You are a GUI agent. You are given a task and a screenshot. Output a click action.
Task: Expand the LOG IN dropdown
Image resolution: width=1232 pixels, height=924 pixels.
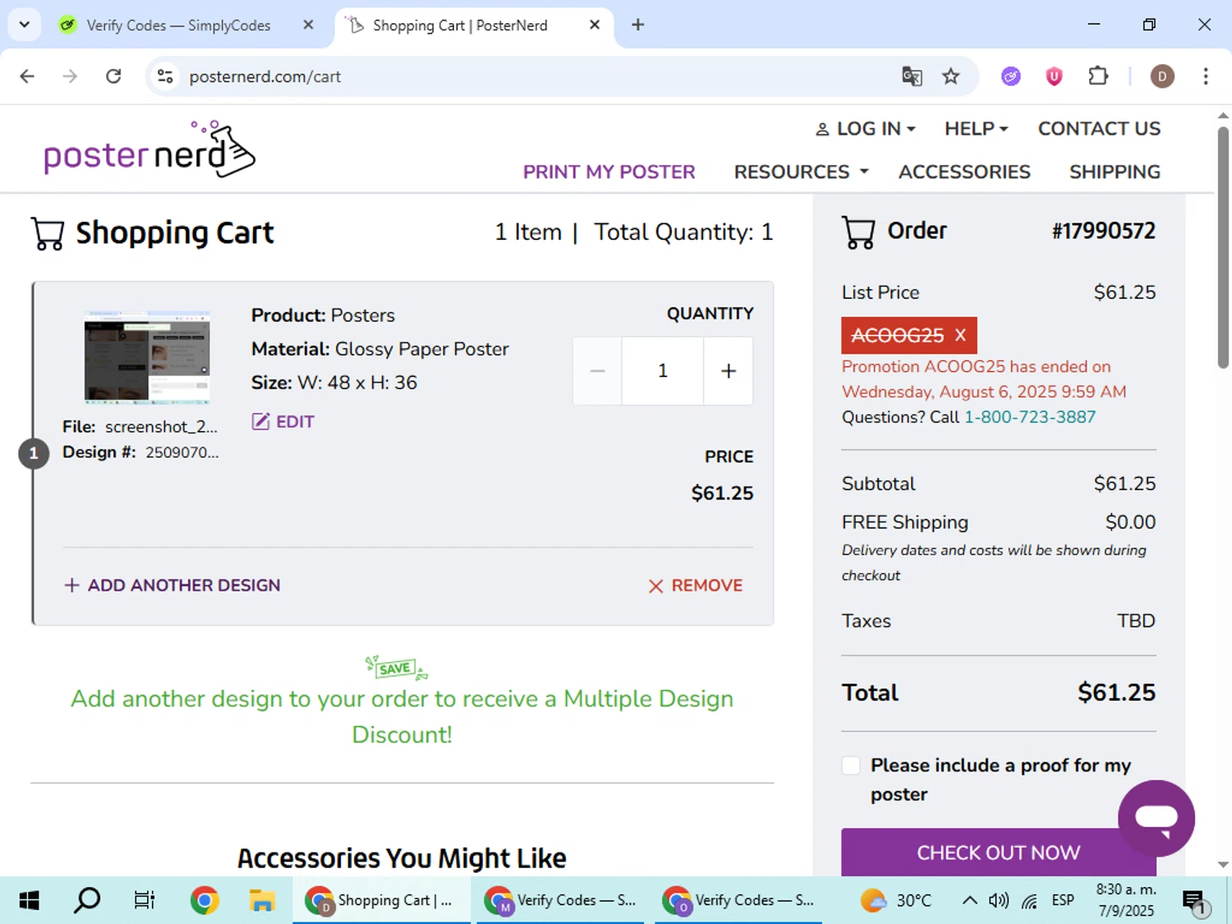(865, 129)
